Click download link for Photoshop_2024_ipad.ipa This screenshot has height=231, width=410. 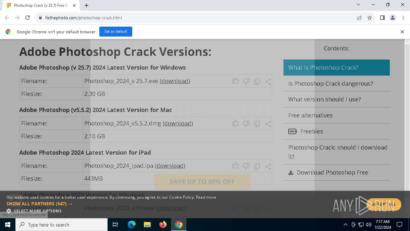coord(170,166)
